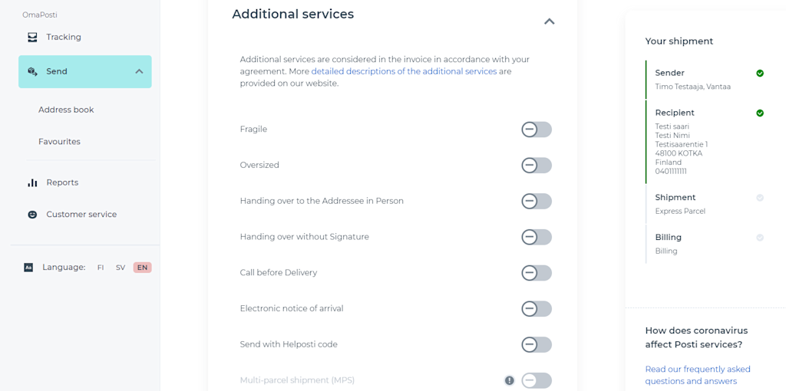786x391 pixels.
Task: Click the Reports bar chart icon
Action: tap(32, 182)
